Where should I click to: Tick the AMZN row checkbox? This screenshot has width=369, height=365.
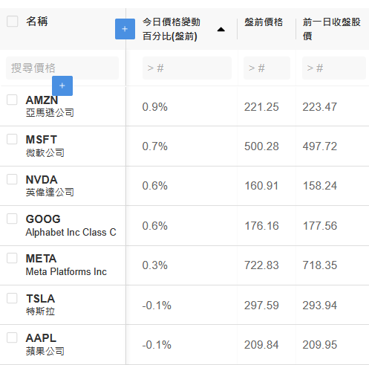pyautogui.click(x=12, y=100)
